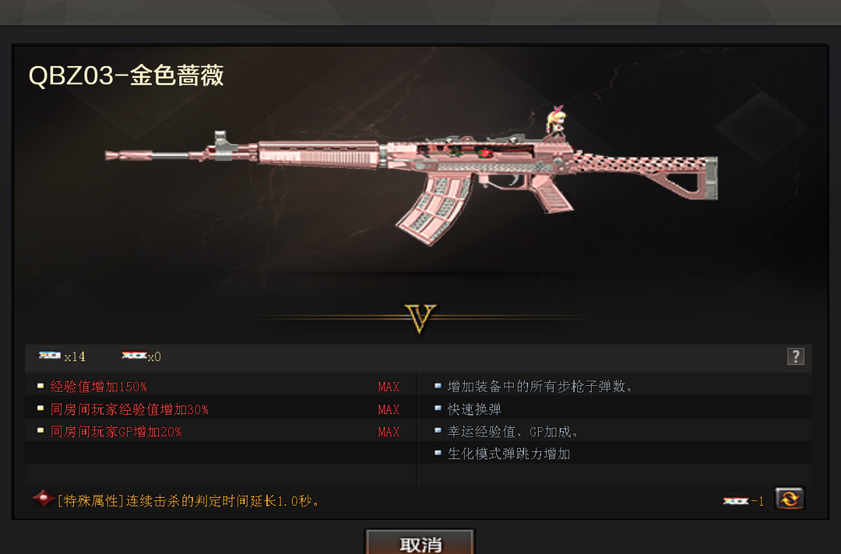Screen dimensions: 841x554
Task: Select the 快速换弹 attribute entry
Action: pyautogui.click(x=474, y=409)
